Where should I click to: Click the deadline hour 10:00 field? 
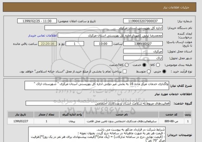pos(103,44)
